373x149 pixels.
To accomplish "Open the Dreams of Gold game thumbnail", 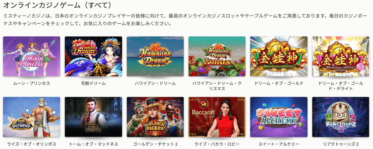I will point(279,56).
